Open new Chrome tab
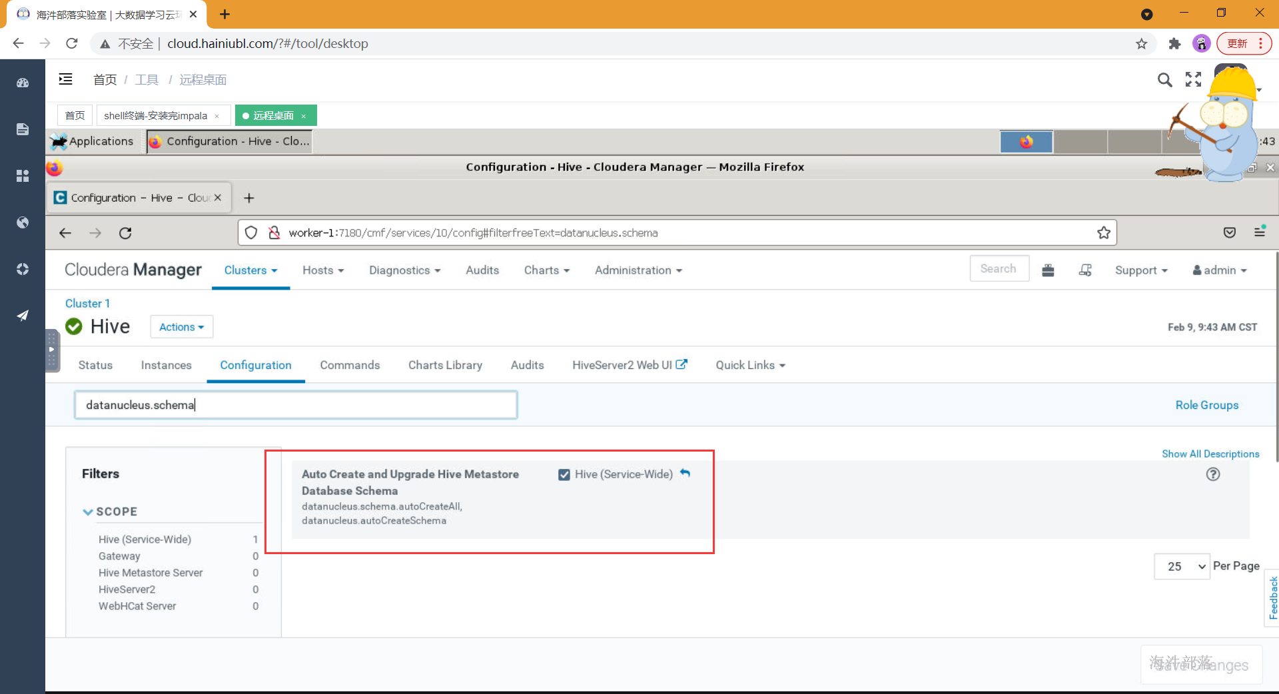1279x694 pixels. 224,14
